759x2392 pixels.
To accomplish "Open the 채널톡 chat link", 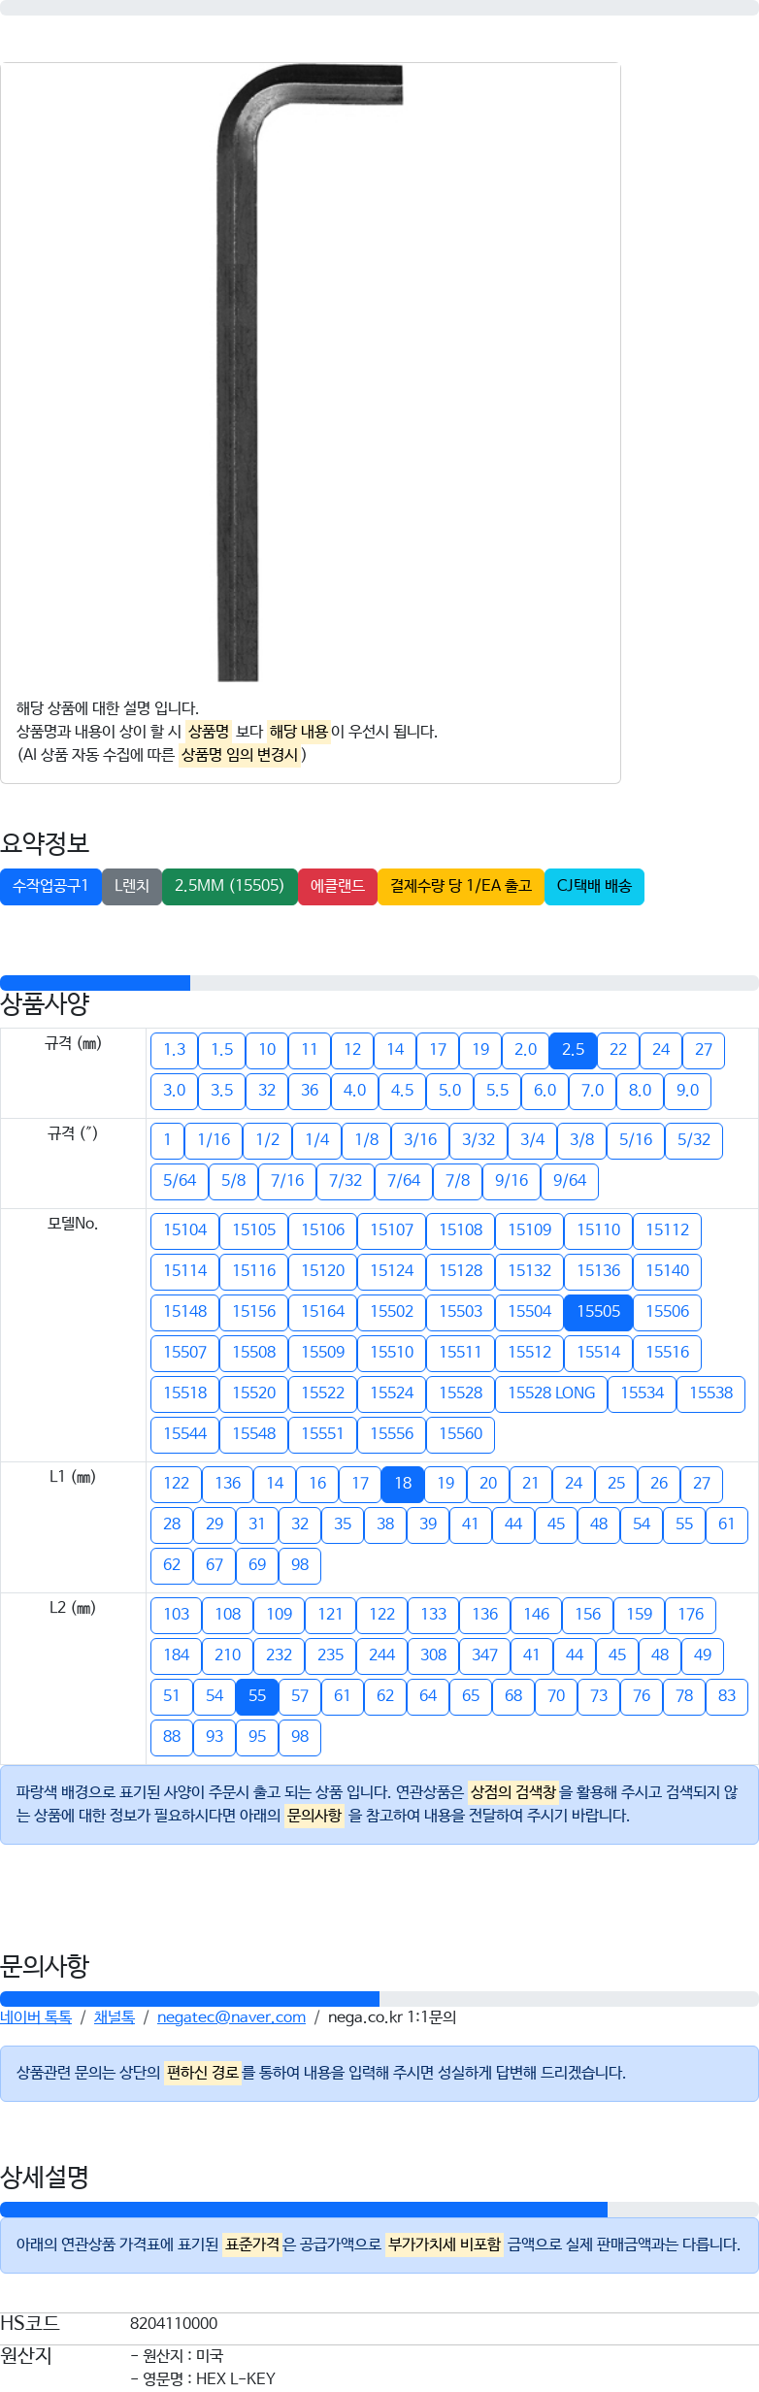I will point(115,2017).
